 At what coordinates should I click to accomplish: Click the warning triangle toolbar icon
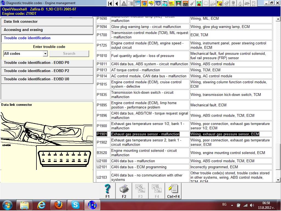[x=124, y=4]
